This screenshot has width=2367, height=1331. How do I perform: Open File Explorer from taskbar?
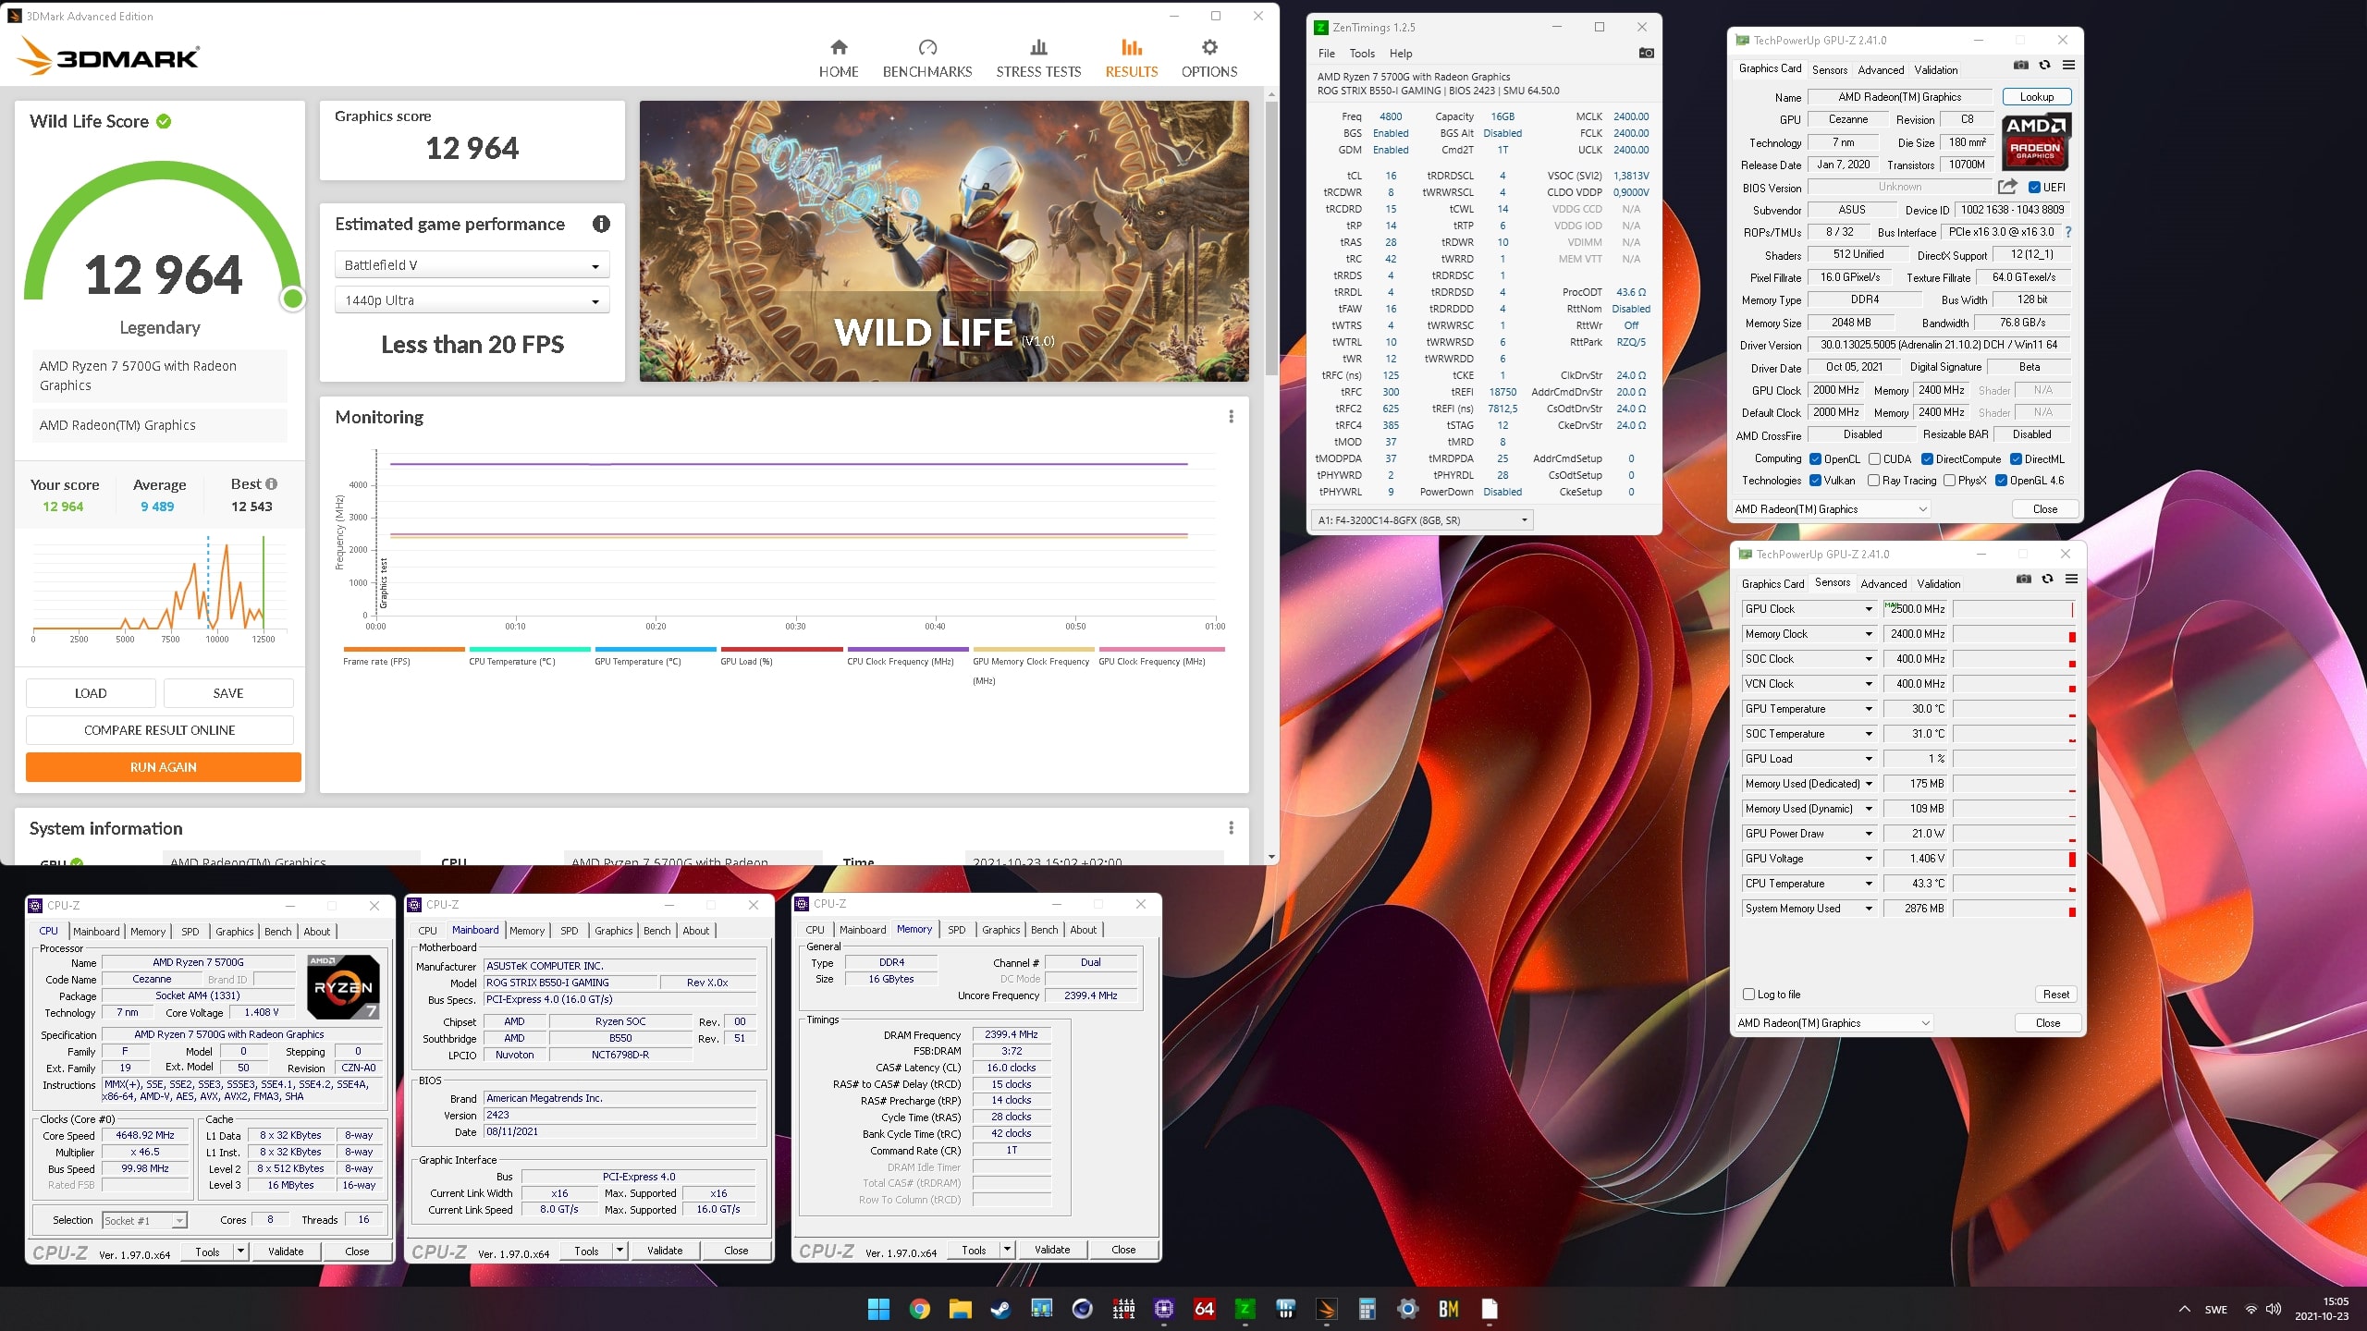[960, 1309]
